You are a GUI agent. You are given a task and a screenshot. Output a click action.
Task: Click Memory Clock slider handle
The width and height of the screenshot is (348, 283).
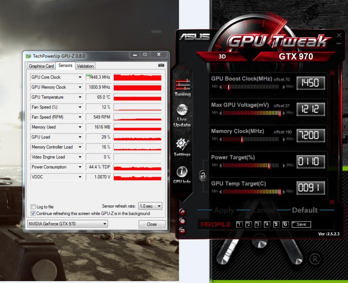point(242,139)
